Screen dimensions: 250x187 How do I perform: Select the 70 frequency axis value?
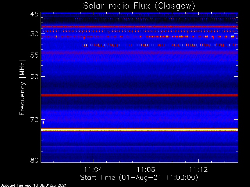(34, 120)
